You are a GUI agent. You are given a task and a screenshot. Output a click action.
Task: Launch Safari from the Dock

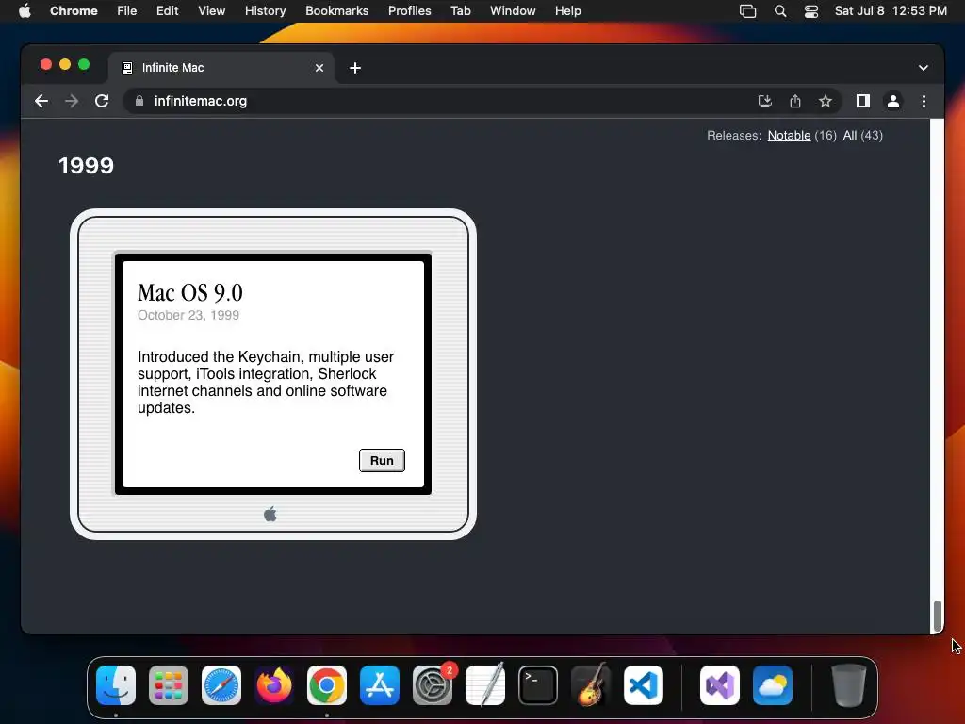pyautogui.click(x=221, y=684)
